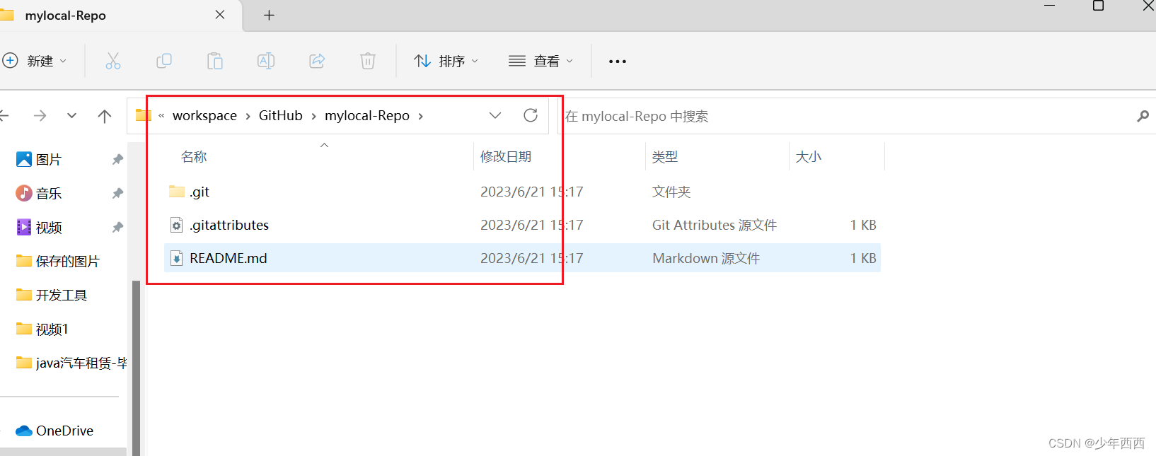This screenshot has width=1156, height=456.
Task: Open 视频 in the sidebar
Action: (39, 227)
